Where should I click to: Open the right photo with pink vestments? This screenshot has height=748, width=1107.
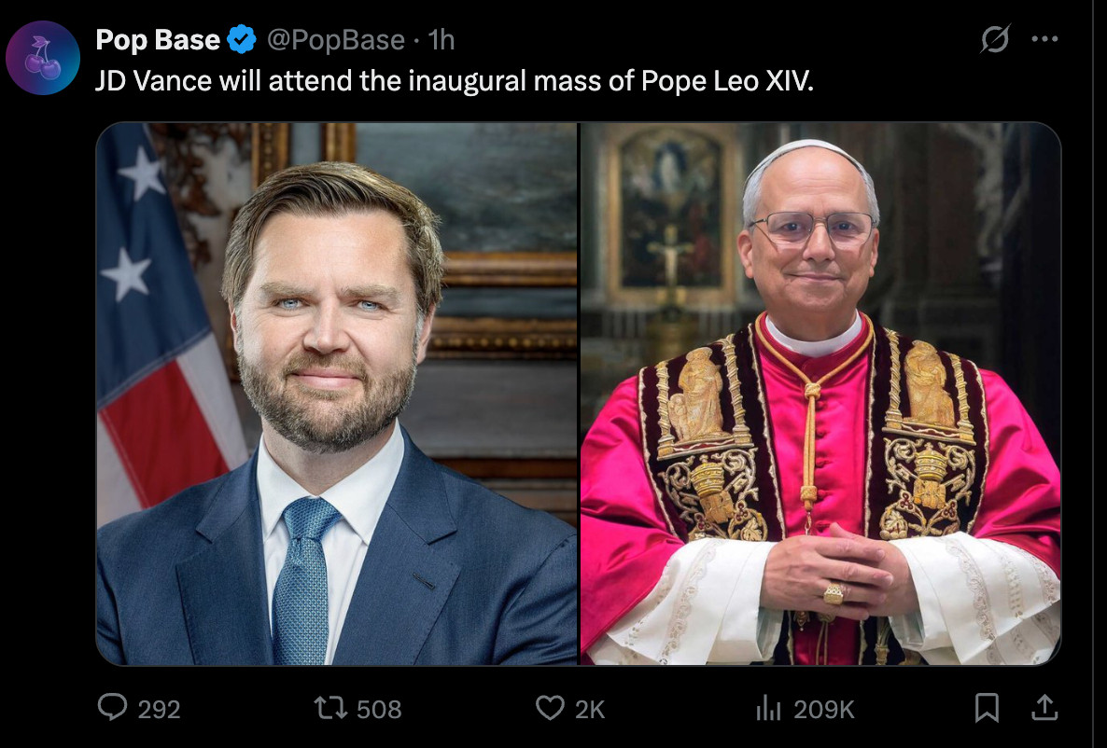(820, 394)
